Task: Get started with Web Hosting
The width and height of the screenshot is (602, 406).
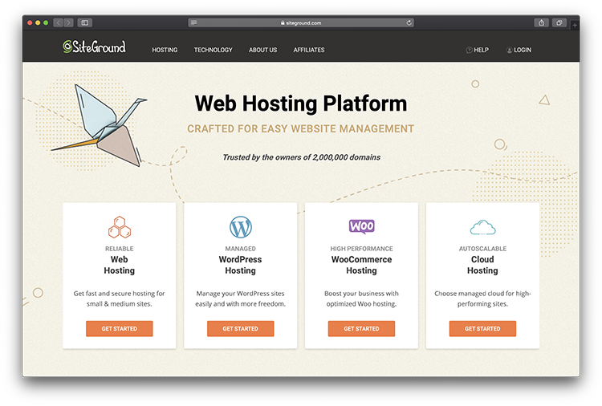Action: click(x=120, y=329)
